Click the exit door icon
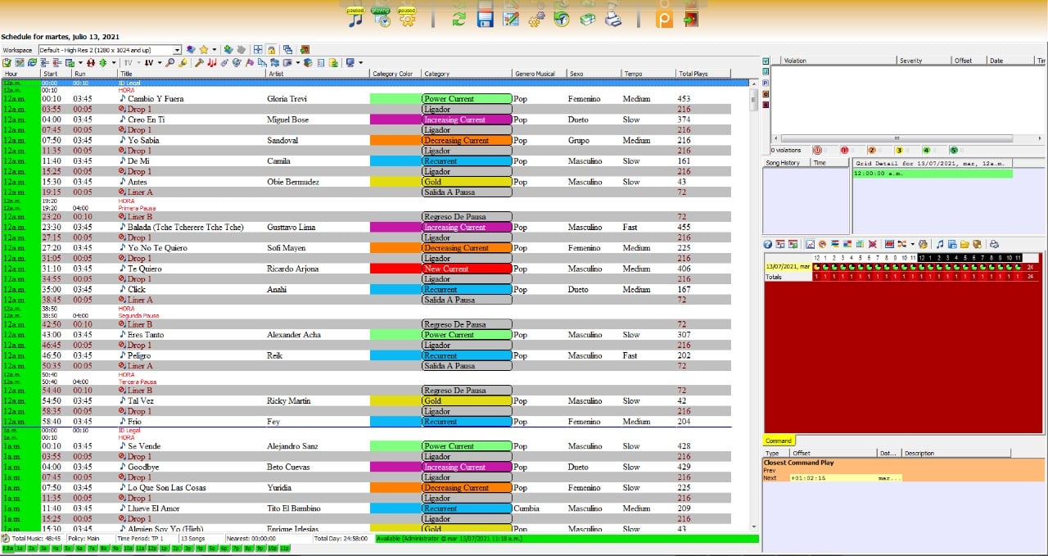This screenshot has height=556, width=1048. coord(690,19)
